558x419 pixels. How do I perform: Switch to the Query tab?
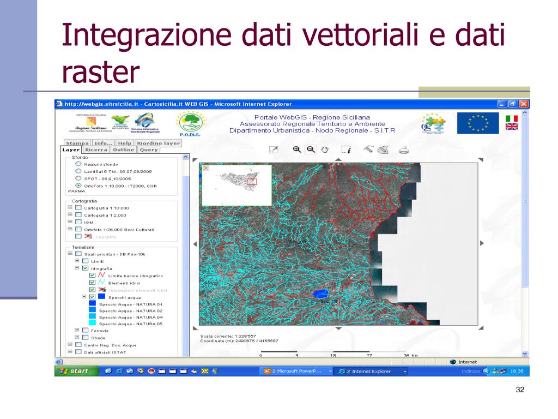coord(149,150)
